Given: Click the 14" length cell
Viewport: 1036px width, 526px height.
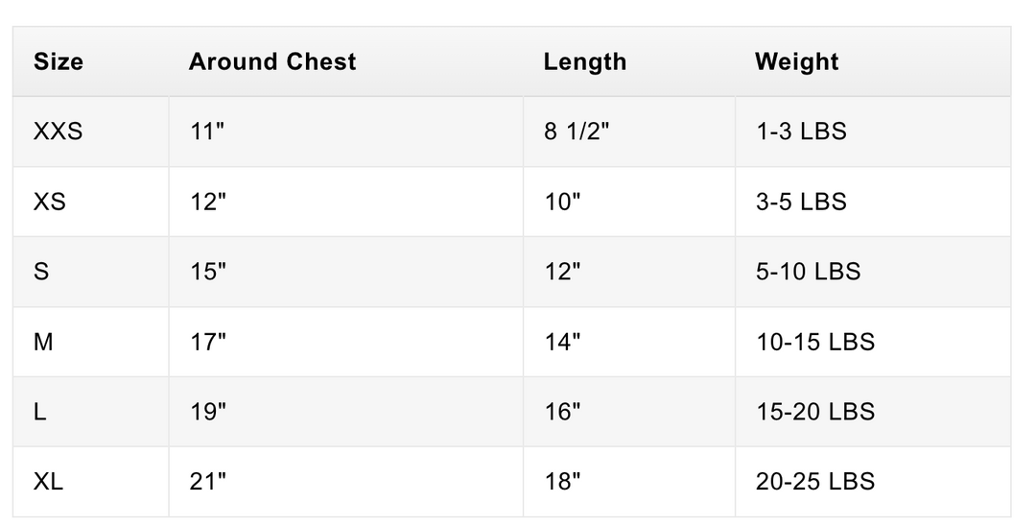Looking at the screenshot, I should (x=629, y=342).
